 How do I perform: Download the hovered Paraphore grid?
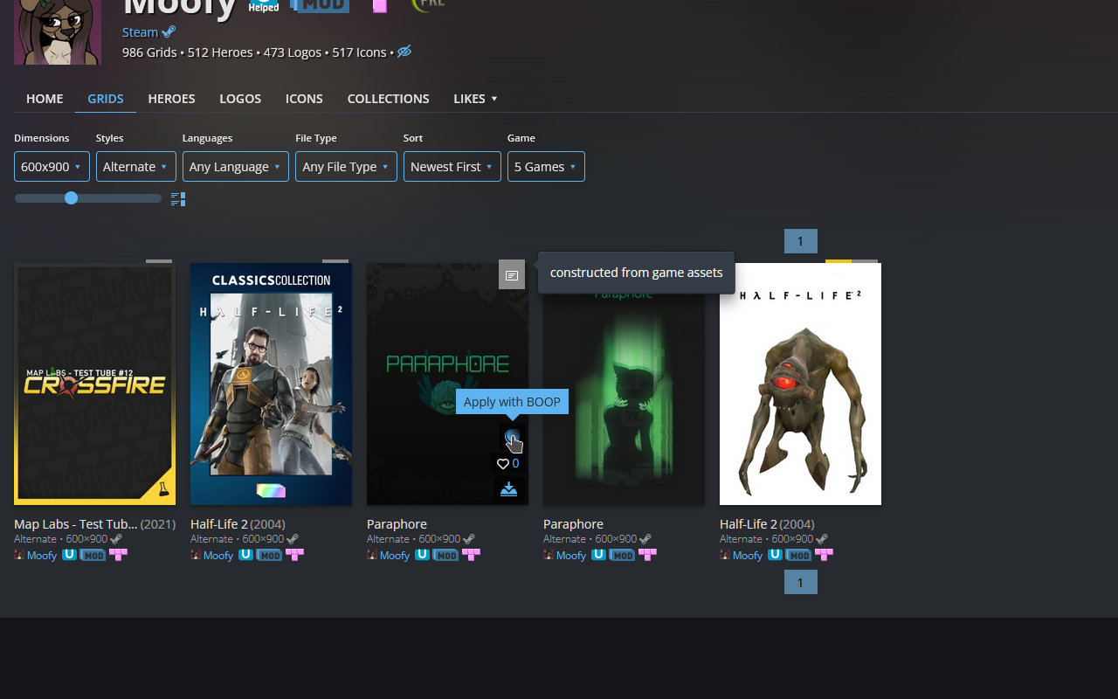[508, 489]
